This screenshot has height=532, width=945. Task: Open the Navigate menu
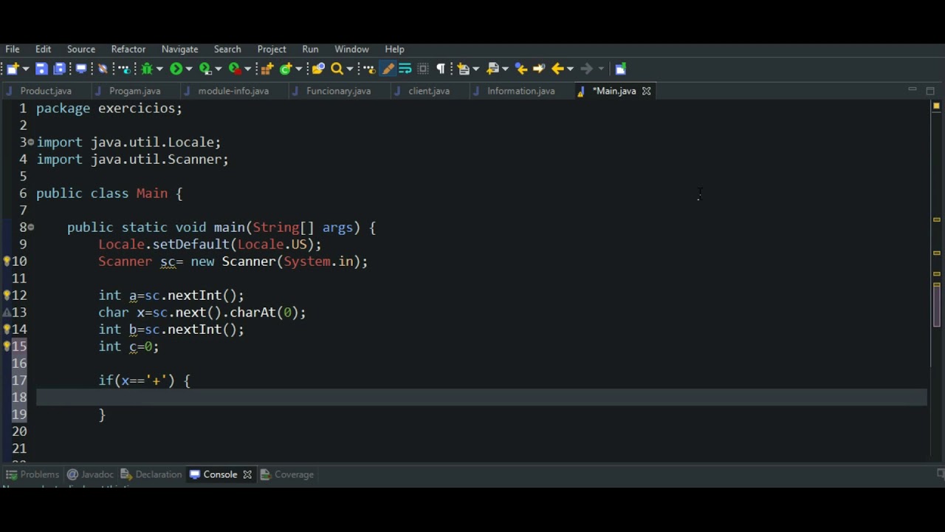pos(179,50)
